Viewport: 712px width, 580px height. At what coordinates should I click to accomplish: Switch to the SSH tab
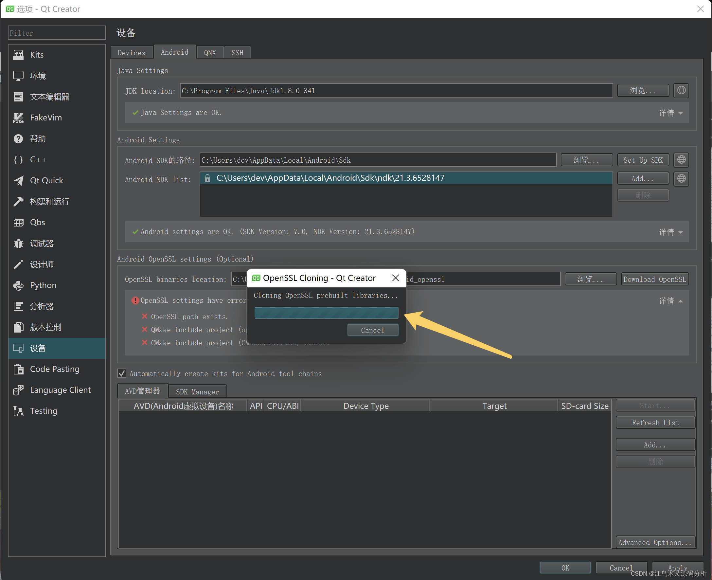coord(237,53)
